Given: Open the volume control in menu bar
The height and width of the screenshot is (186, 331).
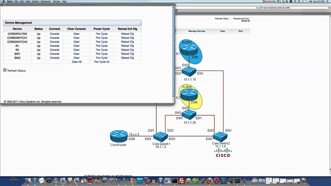Looking at the screenshot, I should pos(311,1).
